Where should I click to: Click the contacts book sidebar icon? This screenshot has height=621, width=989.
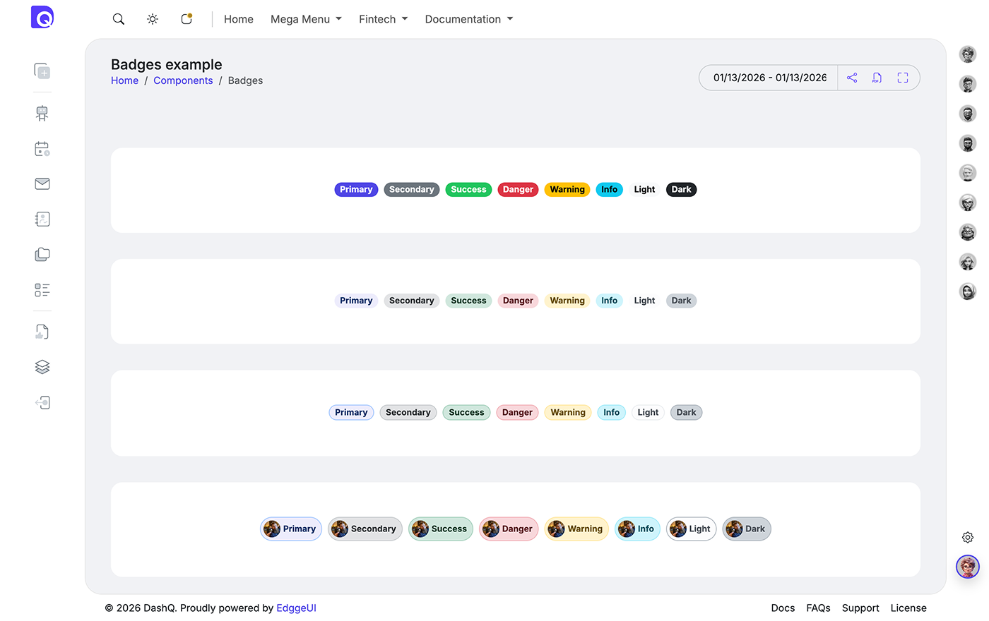tap(42, 219)
